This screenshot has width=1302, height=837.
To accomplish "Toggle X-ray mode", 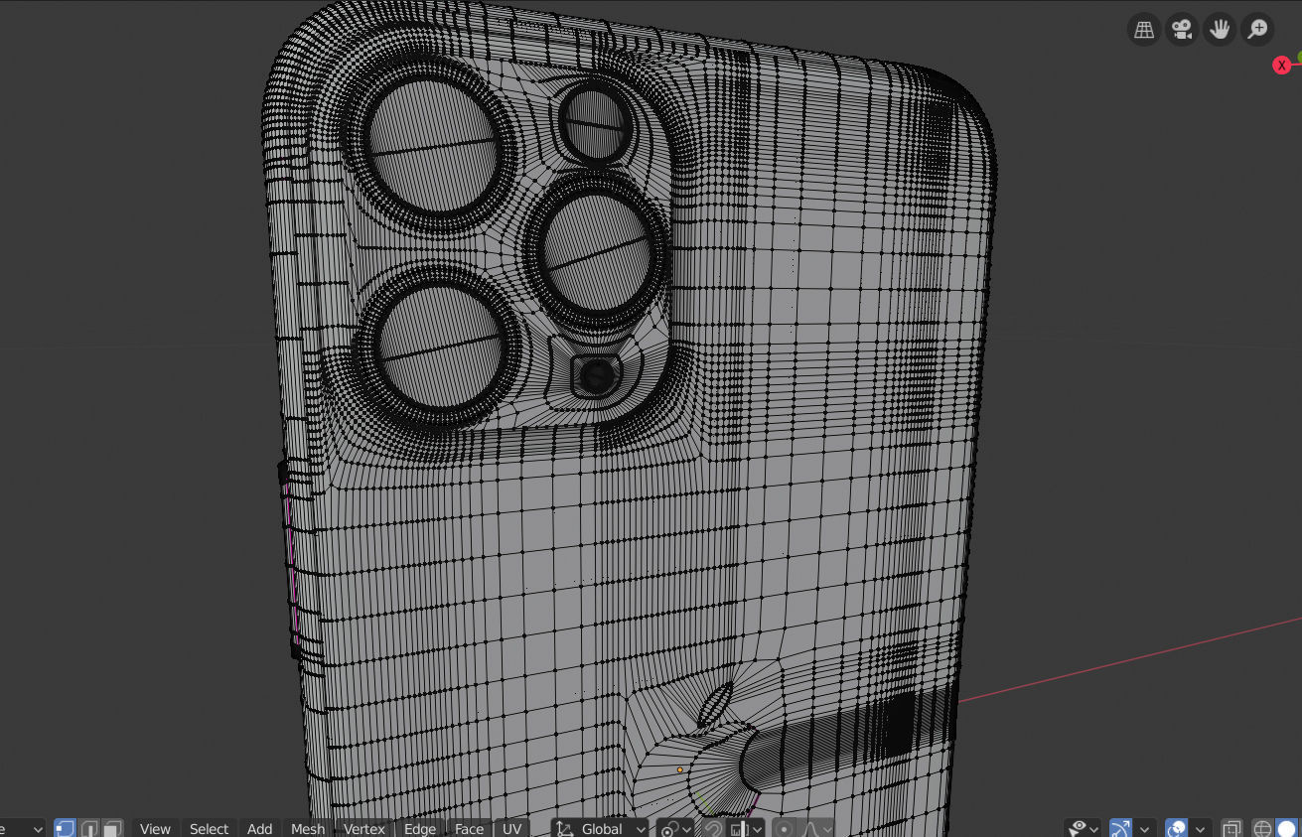I will tap(1231, 829).
